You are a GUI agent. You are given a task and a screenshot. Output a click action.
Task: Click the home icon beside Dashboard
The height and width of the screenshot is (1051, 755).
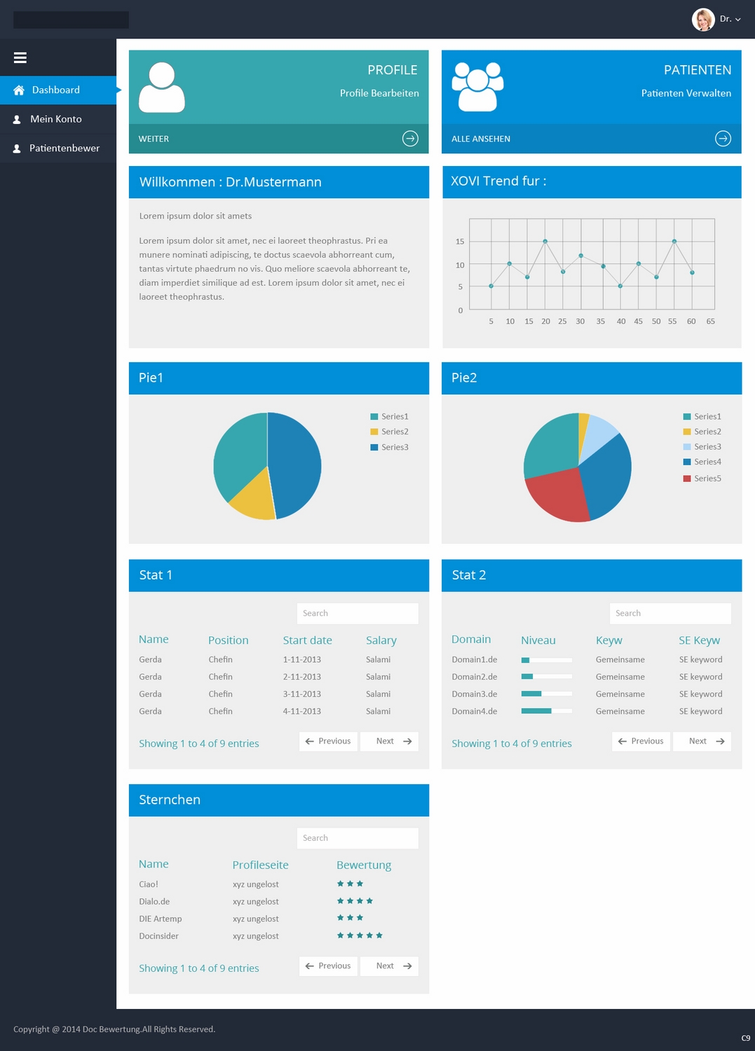pos(19,90)
